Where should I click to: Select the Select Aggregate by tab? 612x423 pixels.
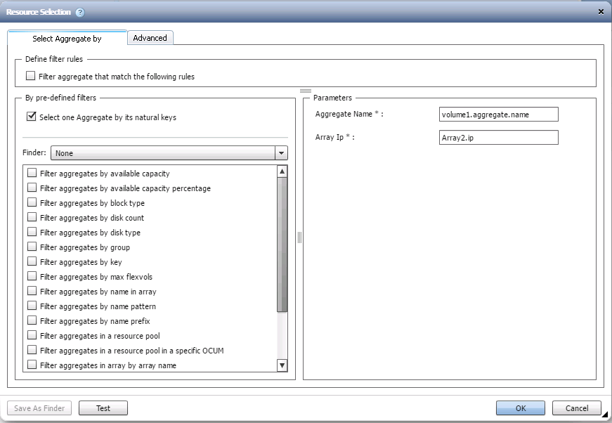[x=67, y=38]
